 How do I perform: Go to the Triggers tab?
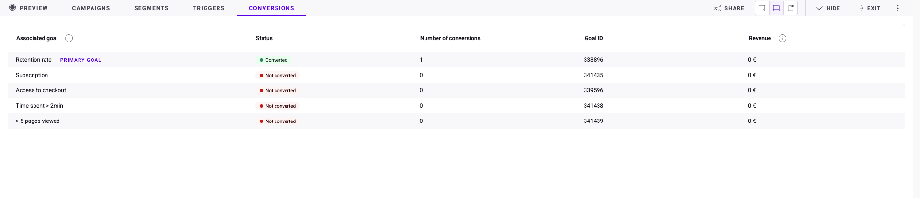[208, 8]
